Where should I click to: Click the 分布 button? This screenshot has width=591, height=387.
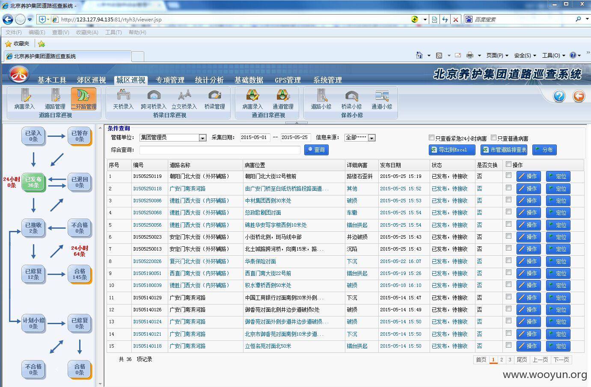tap(544, 150)
